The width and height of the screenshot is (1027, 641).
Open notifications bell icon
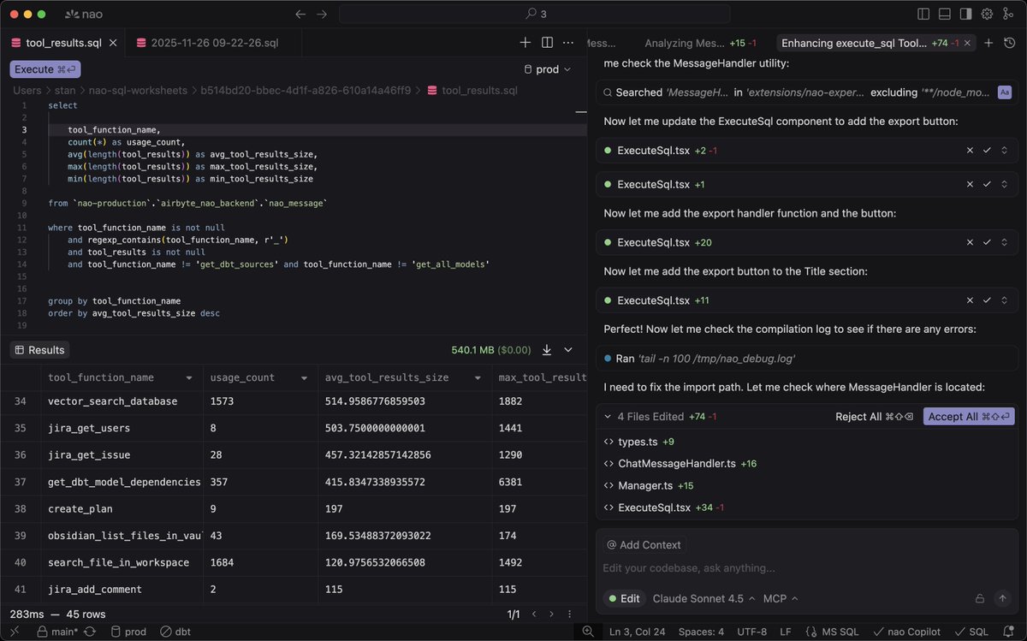point(1011,632)
